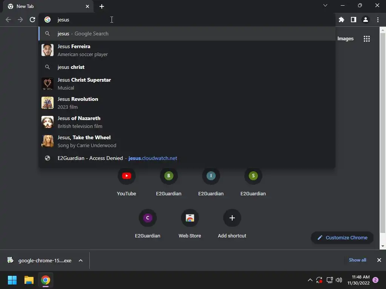Image resolution: width=386 pixels, height=289 pixels.
Task: Close the New Tab tab
Action: [x=87, y=6]
